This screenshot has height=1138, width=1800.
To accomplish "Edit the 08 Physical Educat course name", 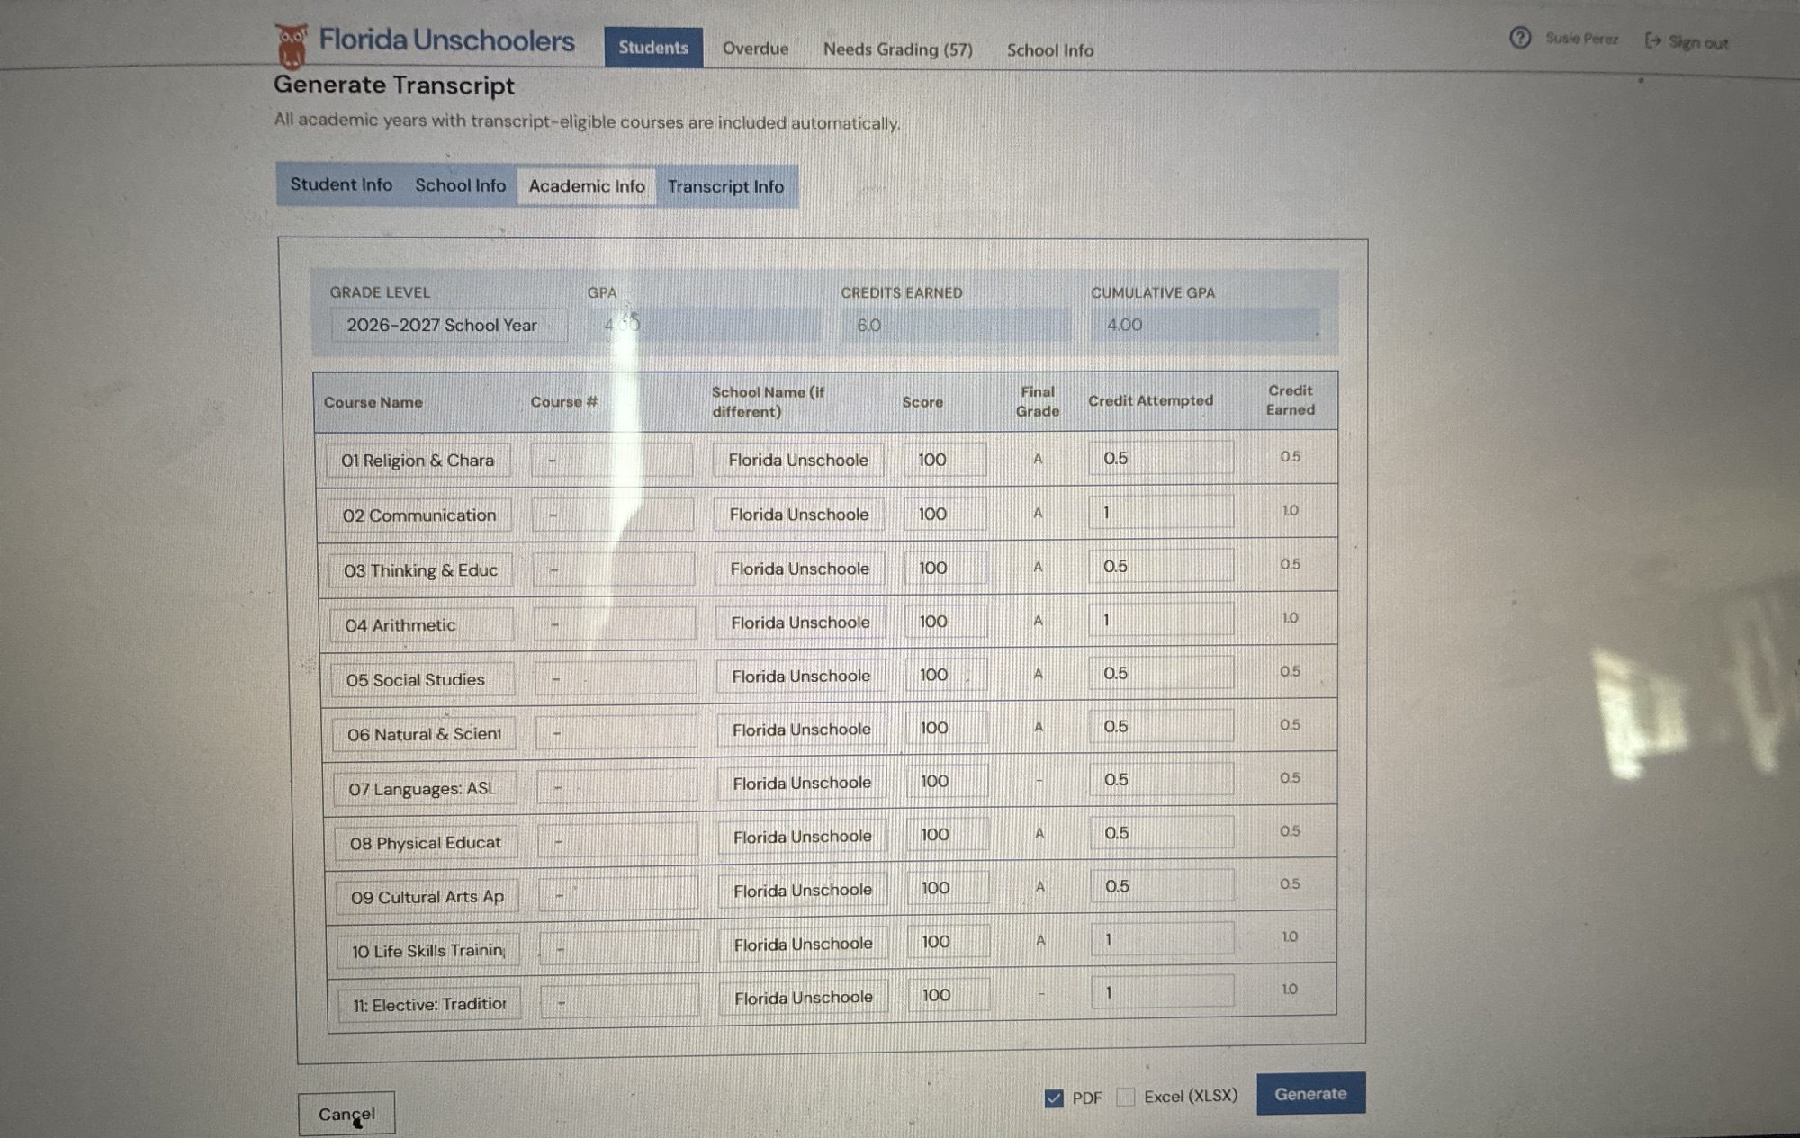I will [x=425, y=843].
